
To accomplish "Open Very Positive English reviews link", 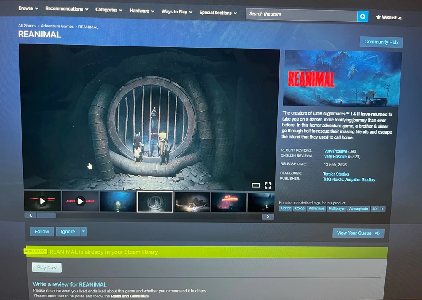I will (335, 156).
